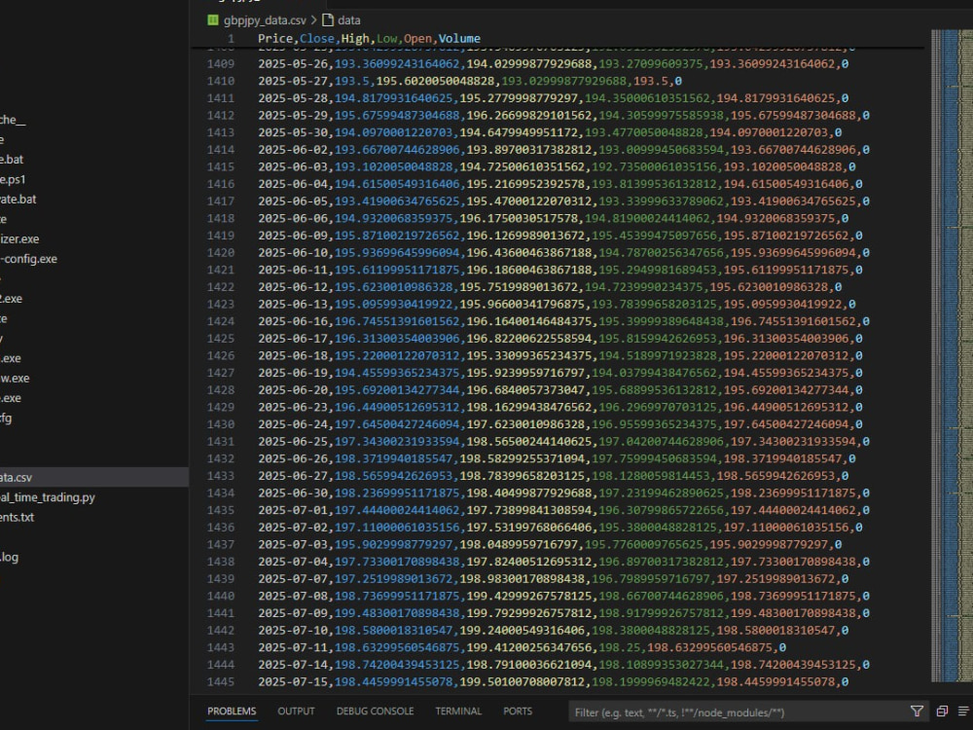
Task: Open the ents.txt file in explorer
Action: tap(17, 517)
